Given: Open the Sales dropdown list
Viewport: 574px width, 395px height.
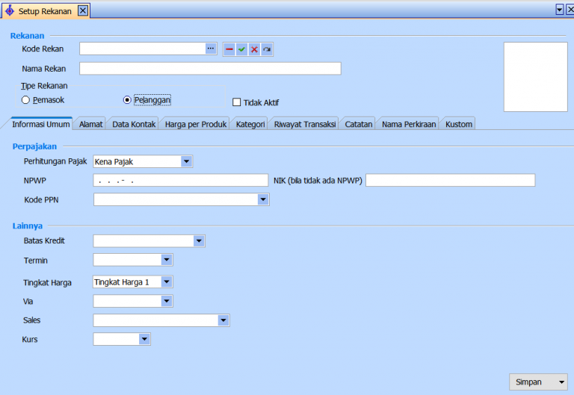Looking at the screenshot, I should coord(223,320).
